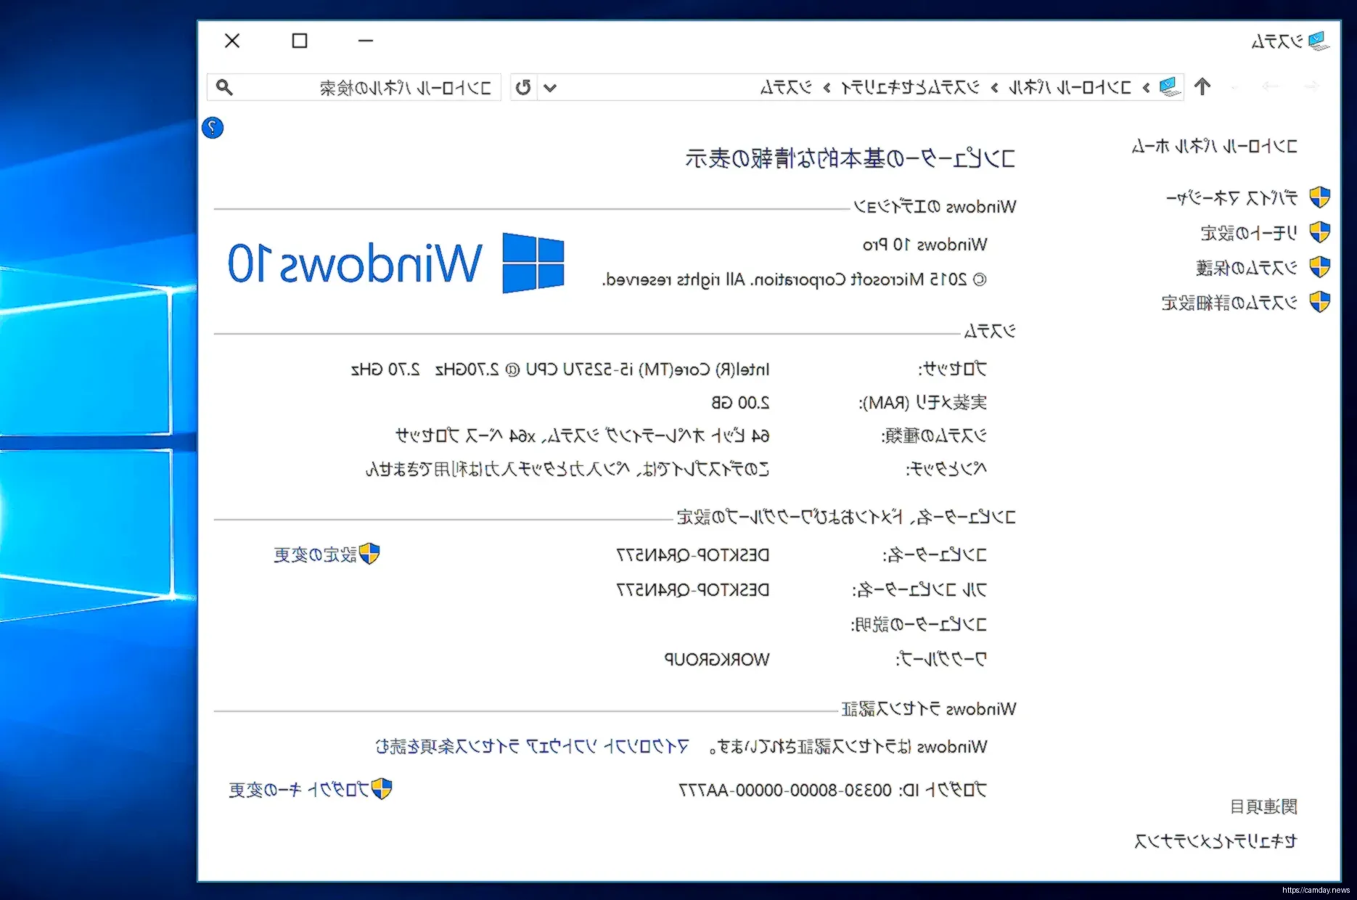This screenshot has height=900, width=1357.
Task: Open the address bar history dropdown
Action: click(550, 88)
